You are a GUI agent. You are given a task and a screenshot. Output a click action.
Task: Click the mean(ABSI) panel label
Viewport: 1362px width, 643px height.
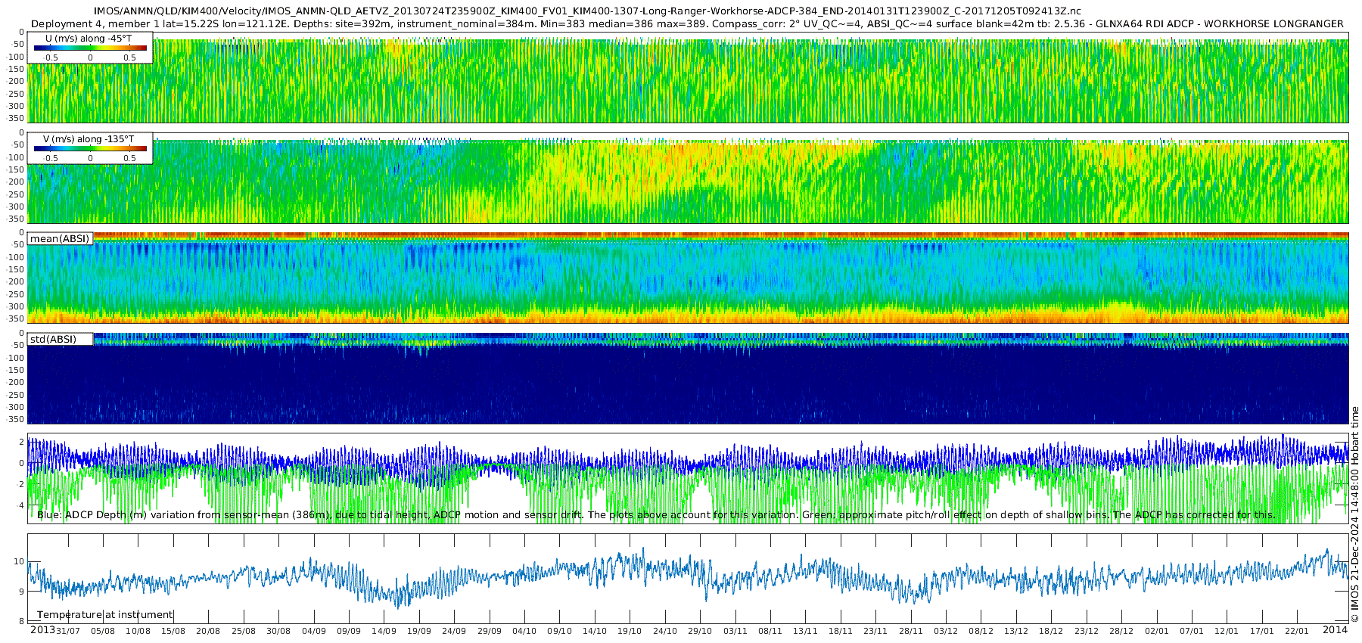[x=60, y=239]
